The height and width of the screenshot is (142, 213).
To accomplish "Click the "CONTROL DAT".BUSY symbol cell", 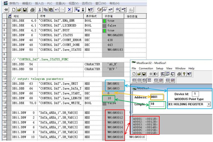I will [60, 30].
